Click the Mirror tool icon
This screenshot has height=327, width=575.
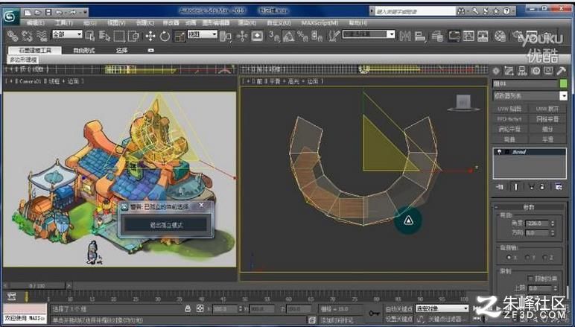tap(405, 36)
